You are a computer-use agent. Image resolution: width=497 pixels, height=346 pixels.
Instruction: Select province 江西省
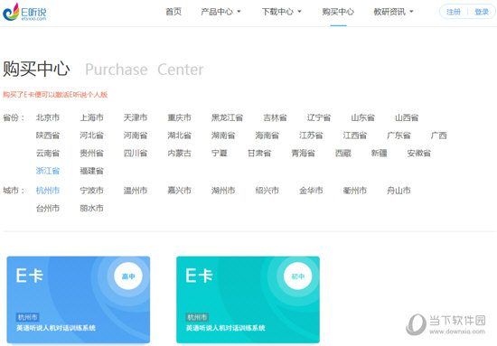pos(355,136)
